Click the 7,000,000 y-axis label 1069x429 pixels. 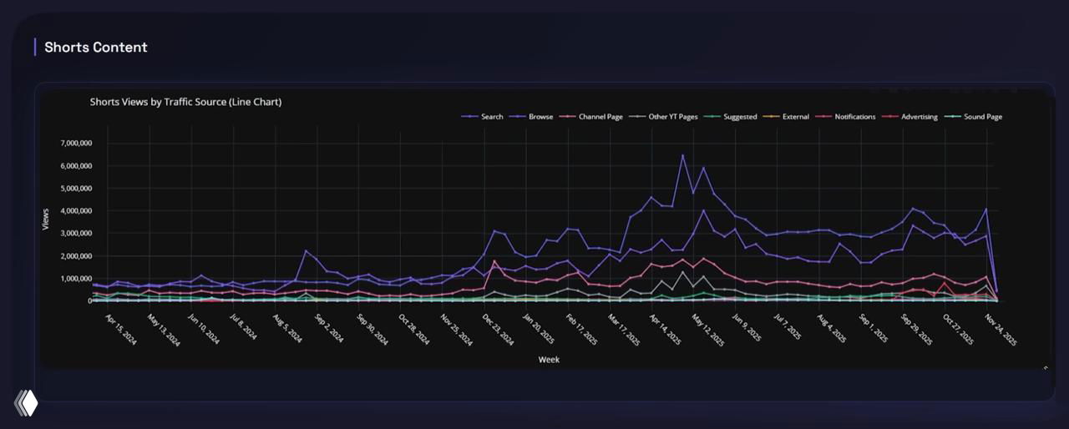click(76, 144)
